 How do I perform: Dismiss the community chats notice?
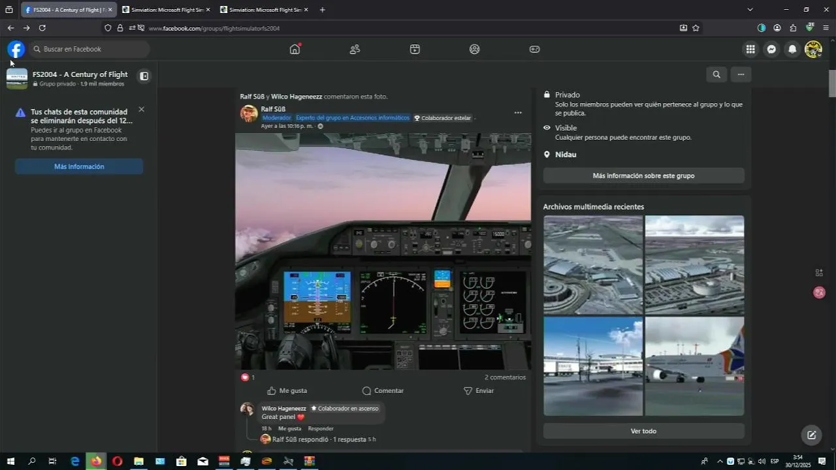(x=141, y=109)
